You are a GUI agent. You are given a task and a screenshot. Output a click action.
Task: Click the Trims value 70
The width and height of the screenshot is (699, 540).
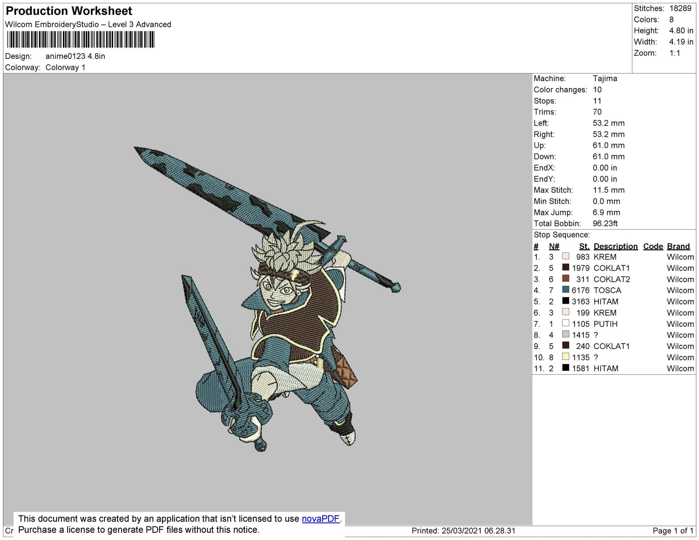597,112
